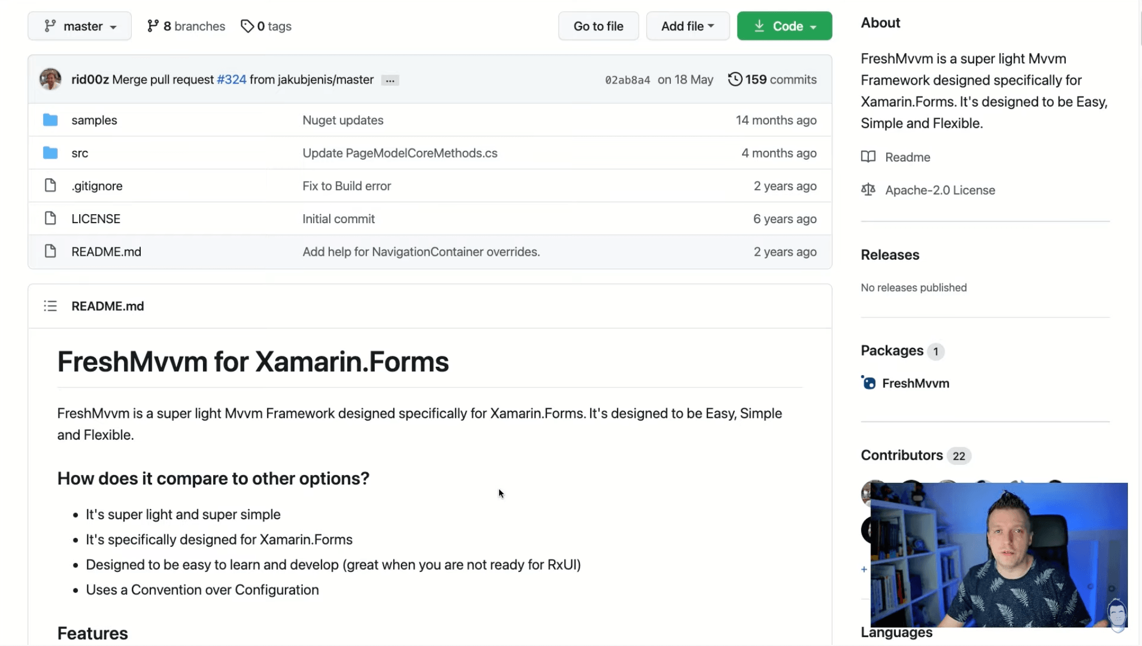
Task: Click the on 18 May commit date
Action: 685,80
